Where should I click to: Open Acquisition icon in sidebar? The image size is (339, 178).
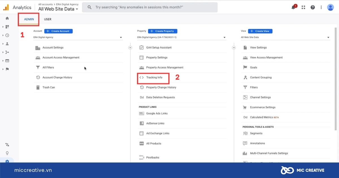click(x=7, y=52)
